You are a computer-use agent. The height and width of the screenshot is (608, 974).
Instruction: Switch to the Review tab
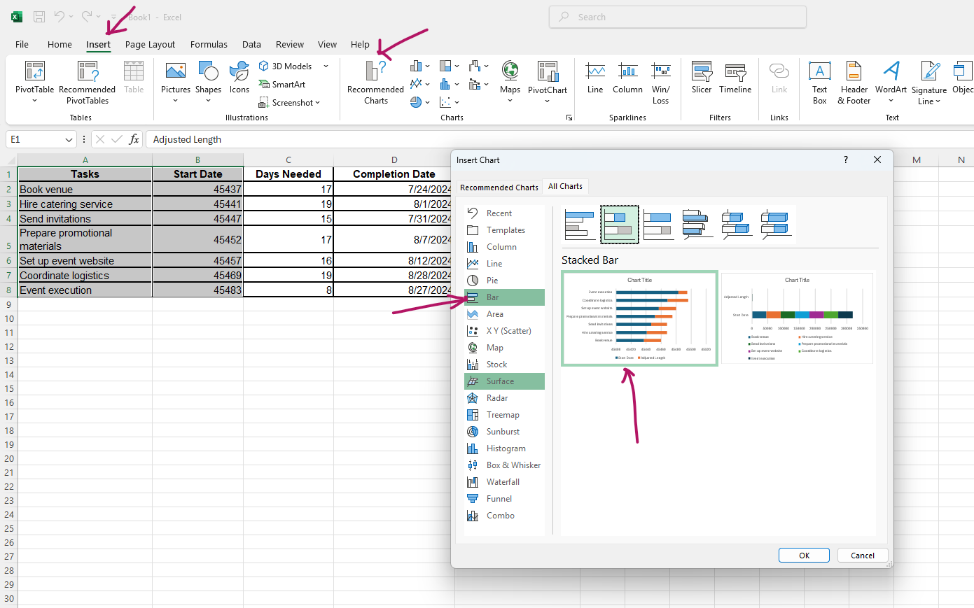pos(289,44)
